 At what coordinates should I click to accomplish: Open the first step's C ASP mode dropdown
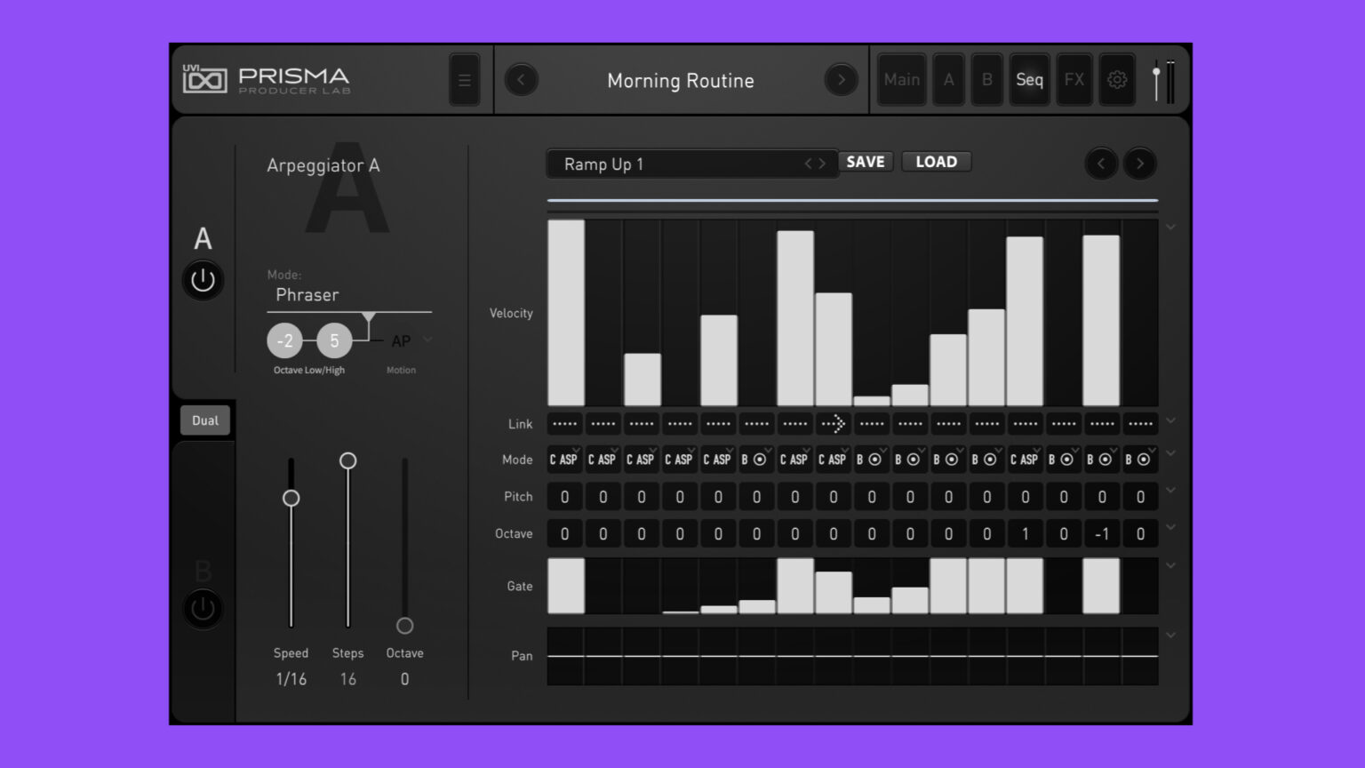564,460
